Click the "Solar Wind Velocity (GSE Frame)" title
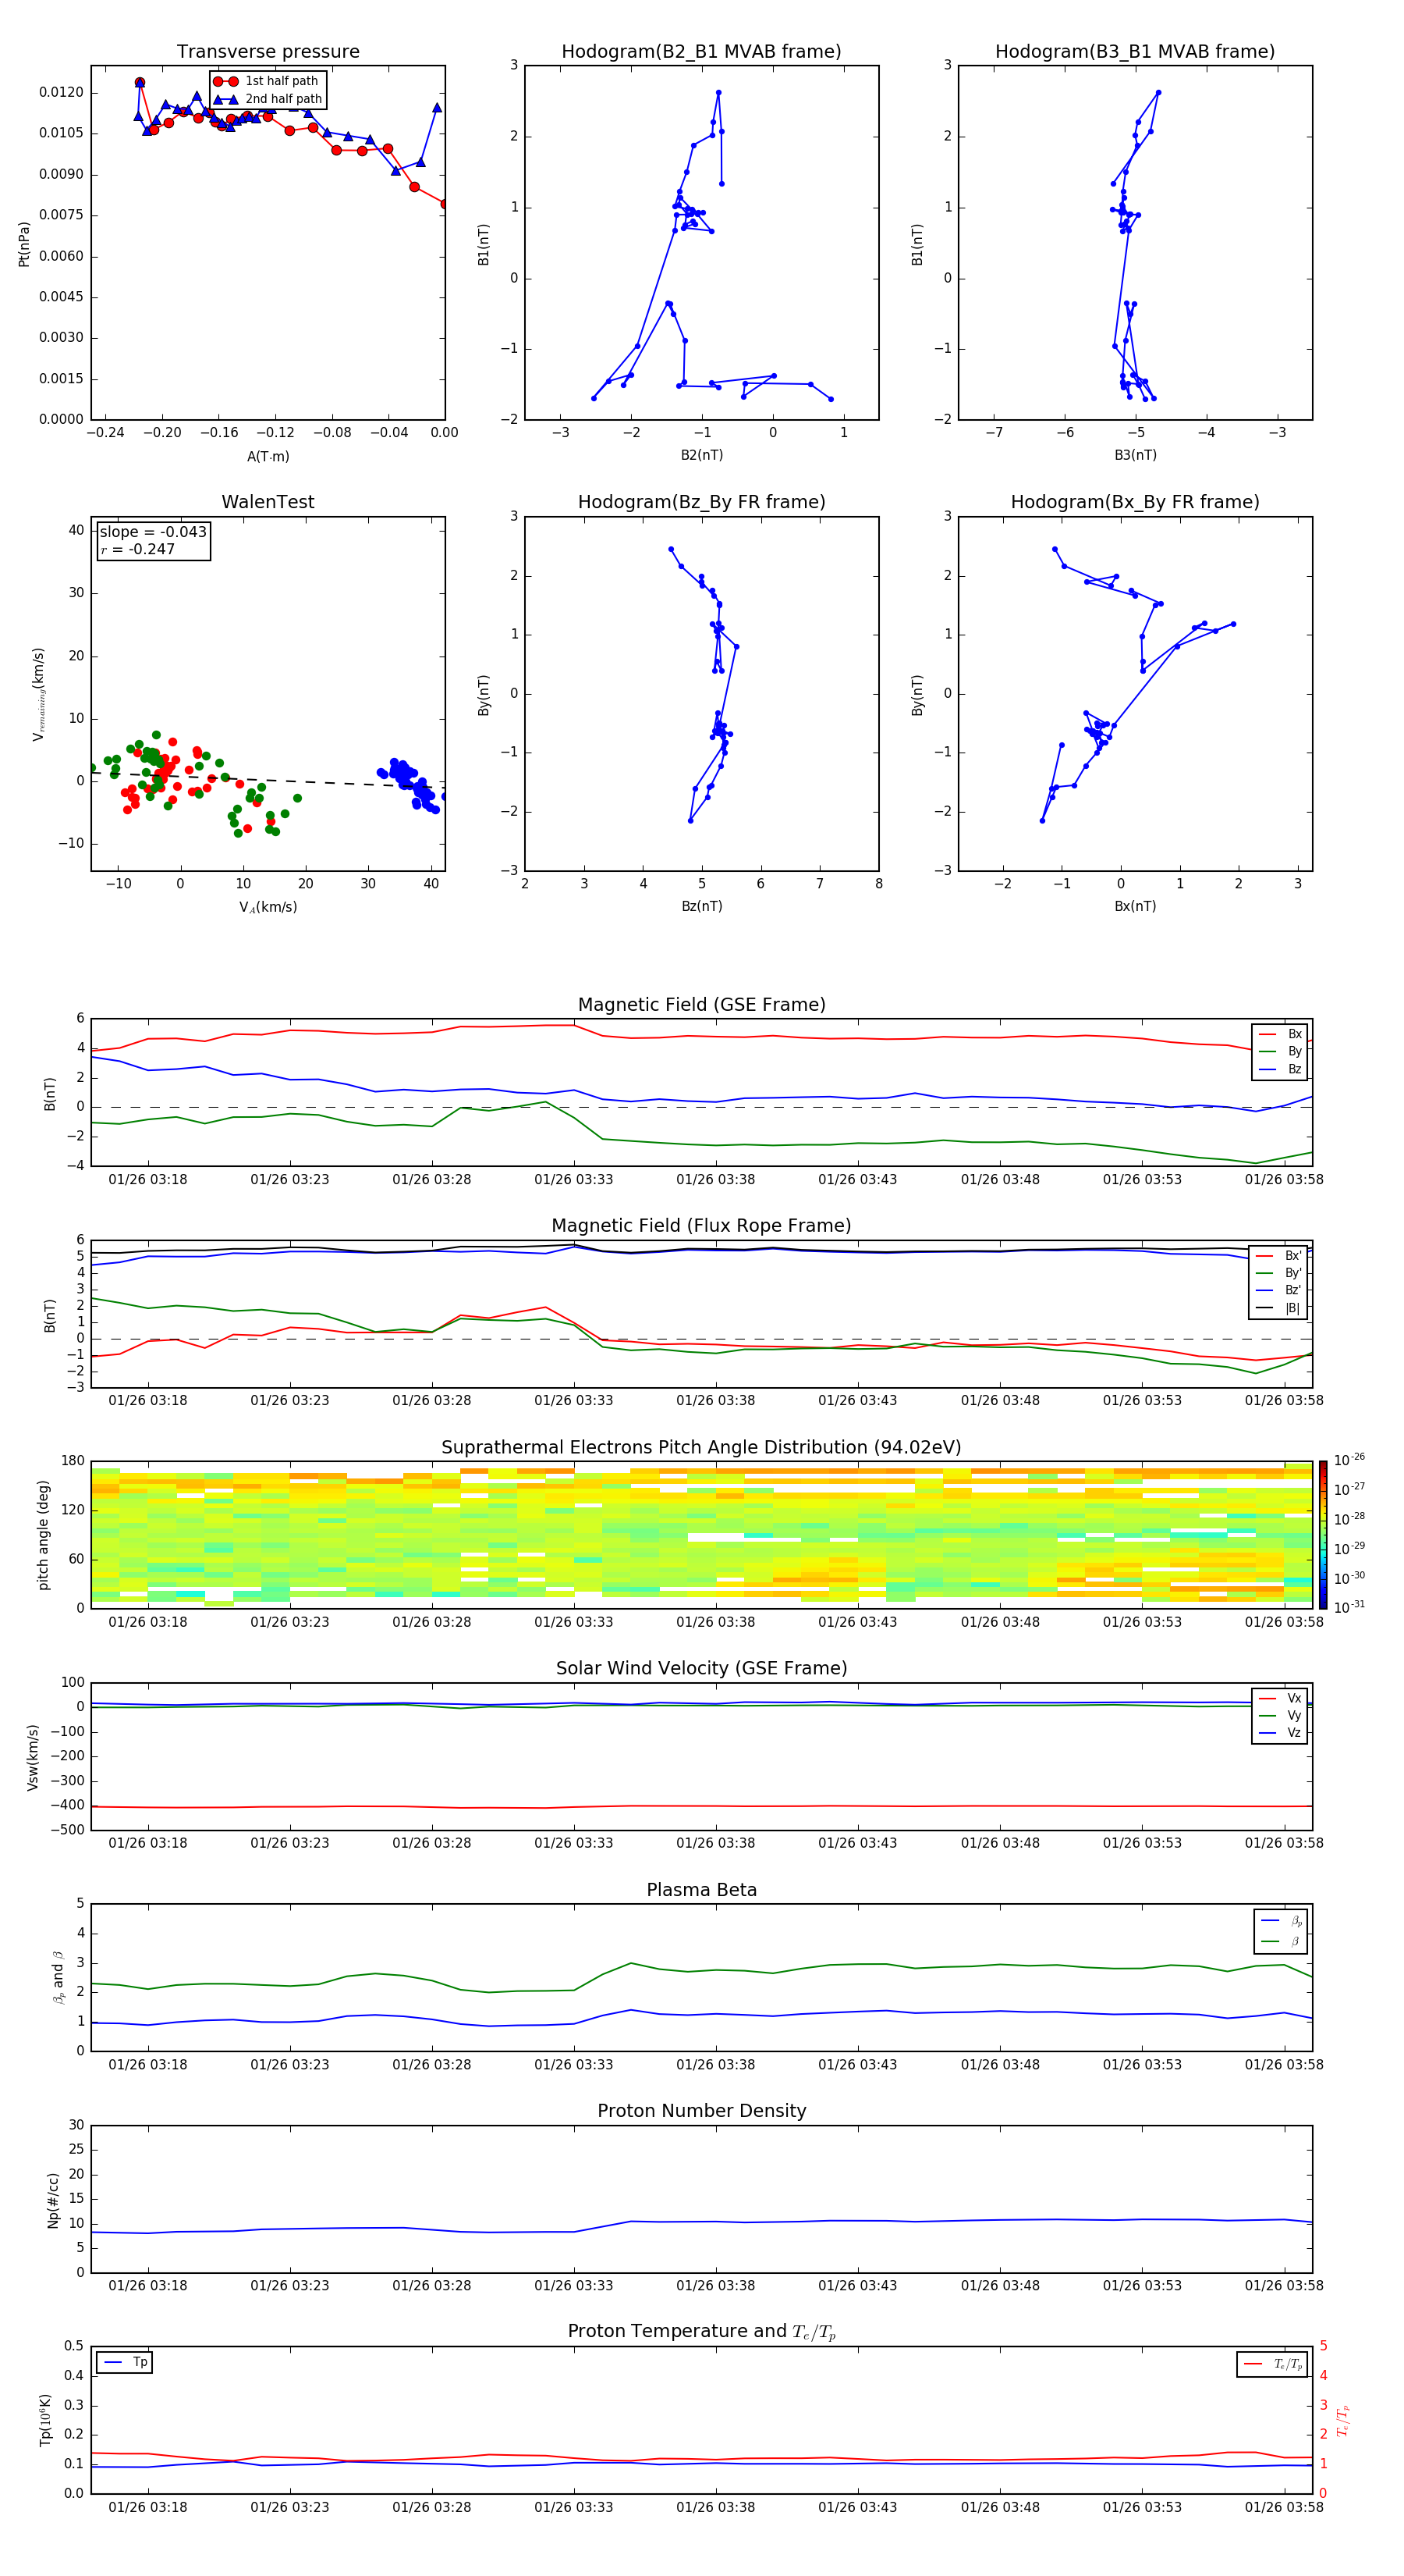 point(701,1669)
